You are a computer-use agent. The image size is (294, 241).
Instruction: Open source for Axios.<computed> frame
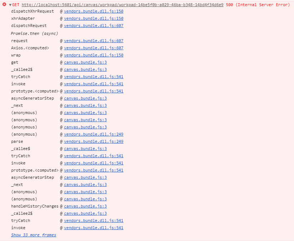click(94, 48)
